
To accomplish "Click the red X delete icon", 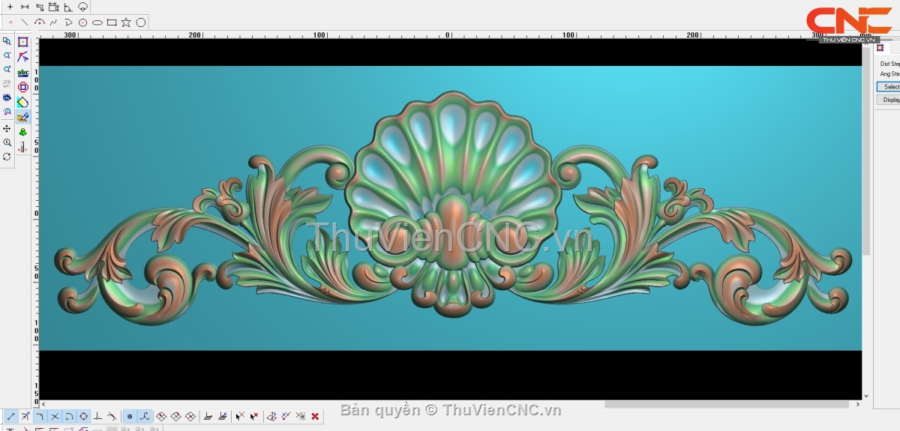I will (315, 416).
